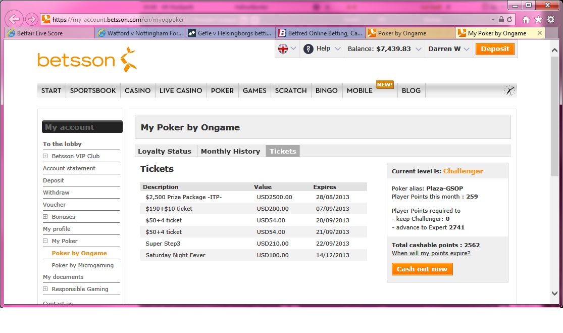Switch to Watford v Nottingham Forest tab
563x333 pixels.
[140, 33]
